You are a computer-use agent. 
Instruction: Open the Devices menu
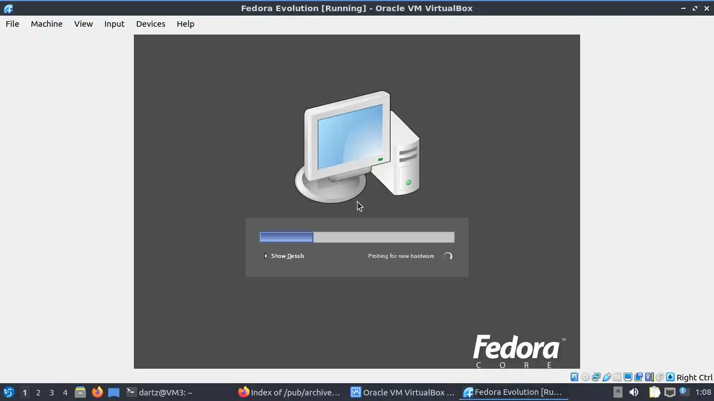pyautogui.click(x=151, y=24)
